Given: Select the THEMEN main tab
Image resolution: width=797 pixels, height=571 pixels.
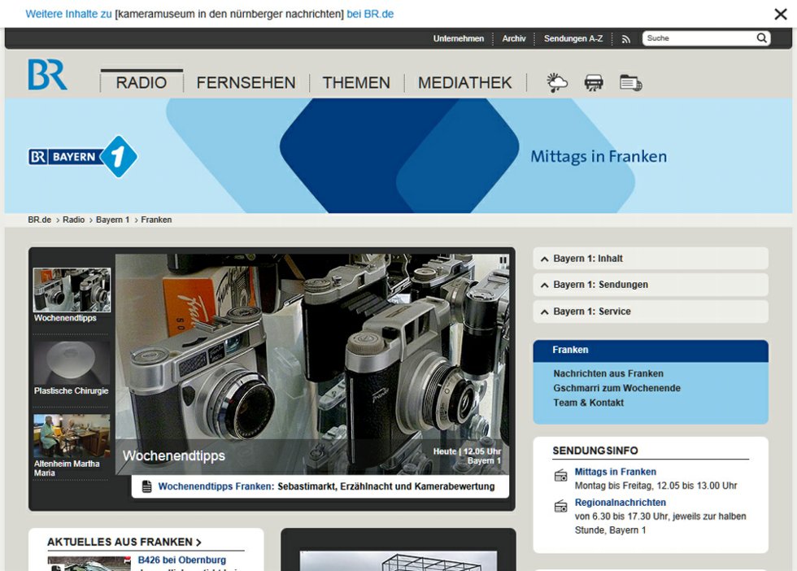Looking at the screenshot, I should pyautogui.click(x=356, y=82).
